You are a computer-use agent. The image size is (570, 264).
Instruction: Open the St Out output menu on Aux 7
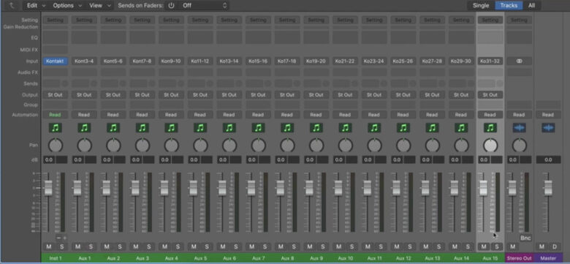(258, 95)
